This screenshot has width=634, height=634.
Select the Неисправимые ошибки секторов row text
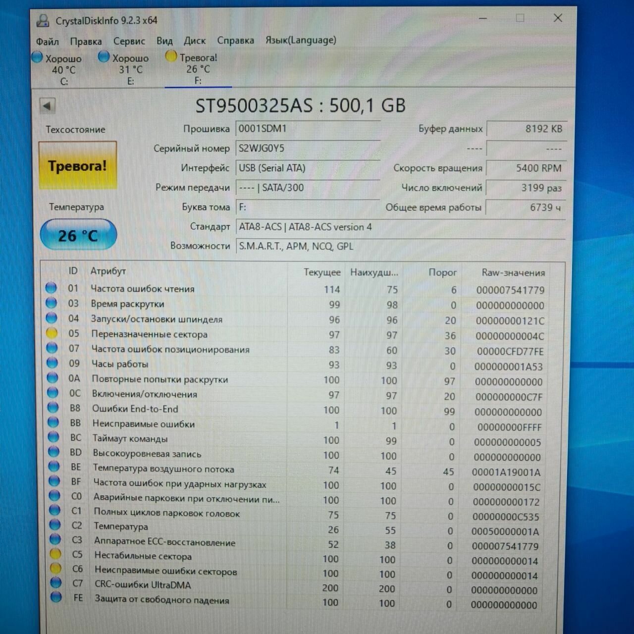[x=165, y=571]
